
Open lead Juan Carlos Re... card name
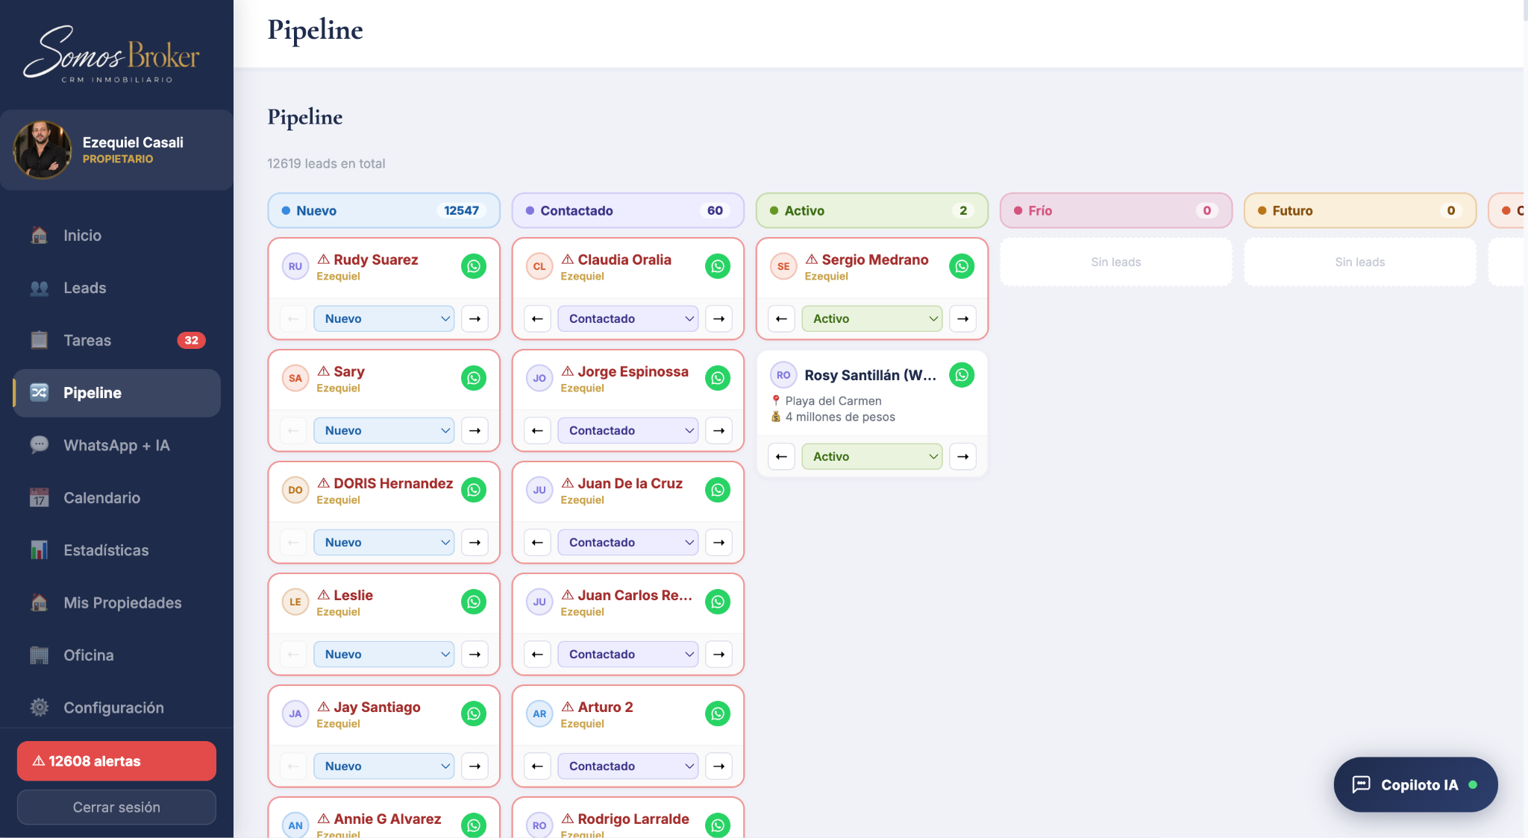(635, 595)
